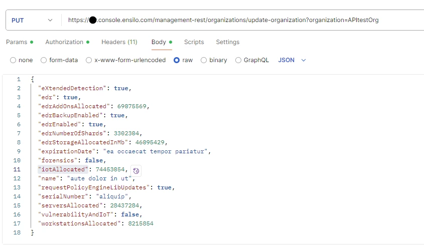Select the none body type
Viewport: 424px width, 245px height.
13,60
